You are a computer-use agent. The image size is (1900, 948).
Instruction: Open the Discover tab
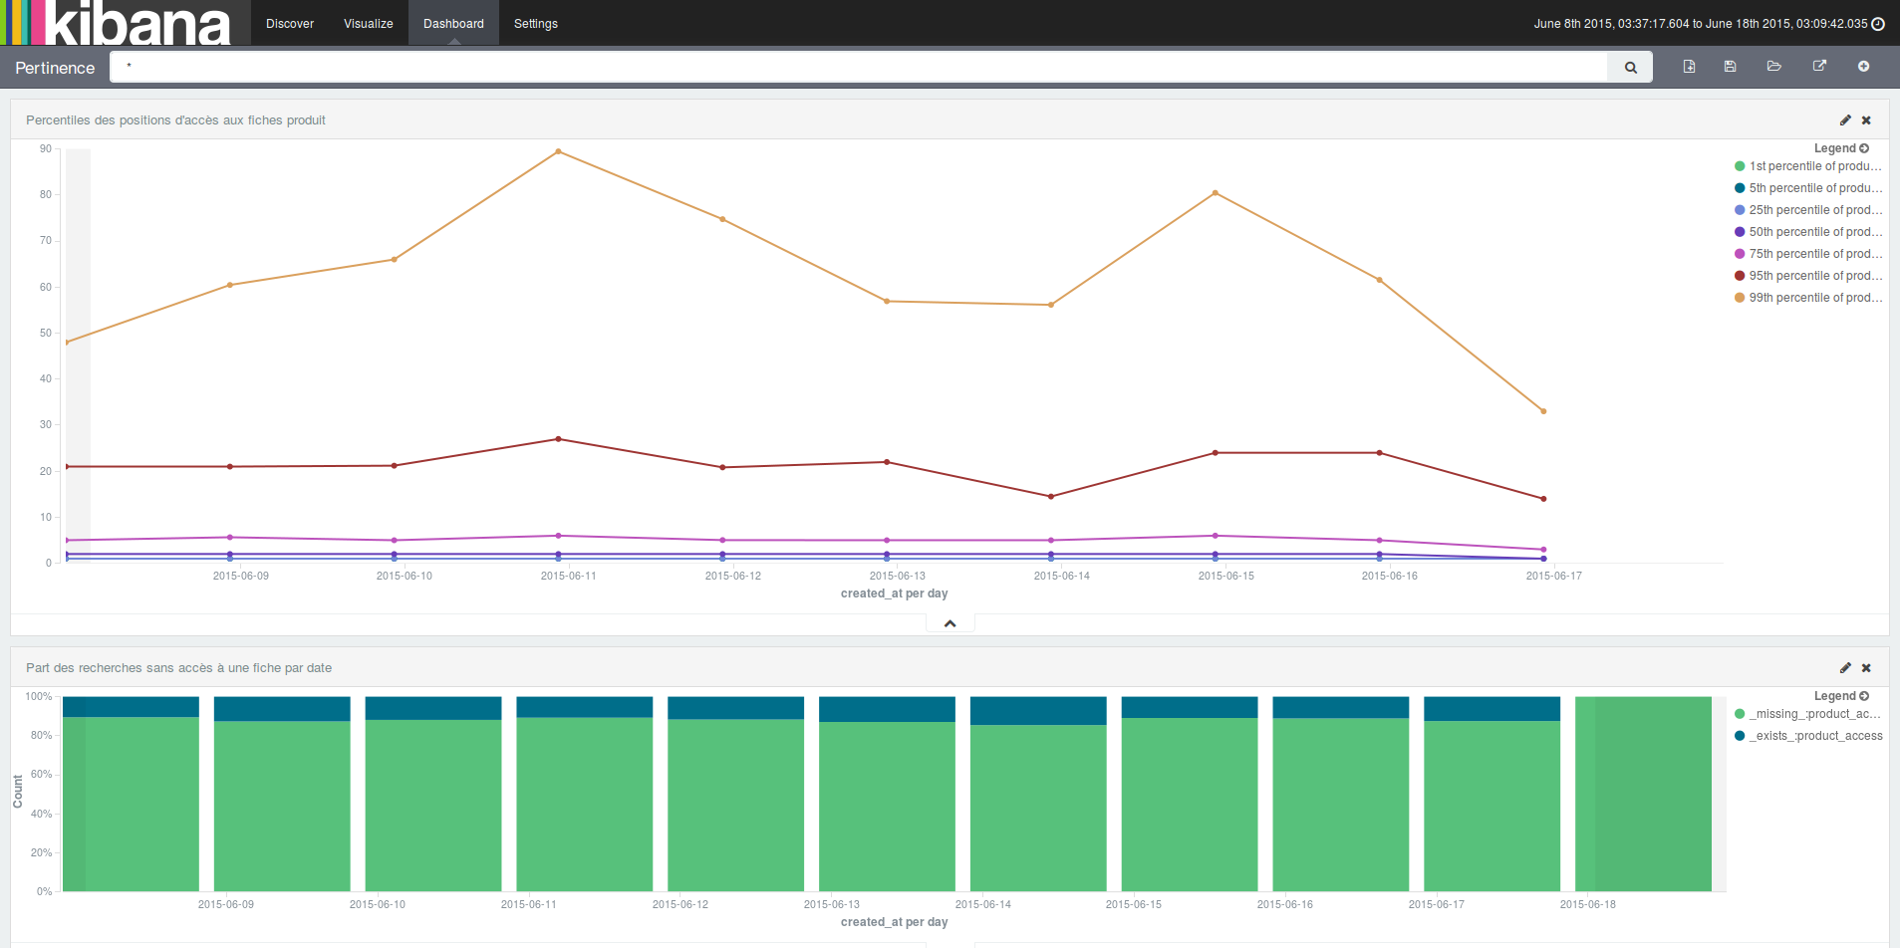tap(290, 24)
